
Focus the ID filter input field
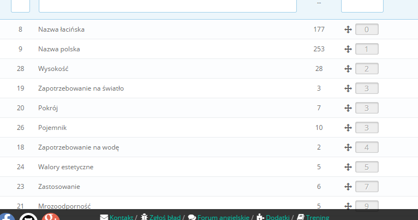click(20, 6)
